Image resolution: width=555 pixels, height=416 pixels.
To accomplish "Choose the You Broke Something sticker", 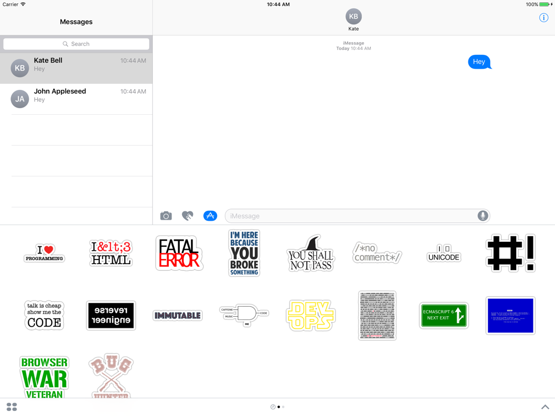I will (244, 253).
